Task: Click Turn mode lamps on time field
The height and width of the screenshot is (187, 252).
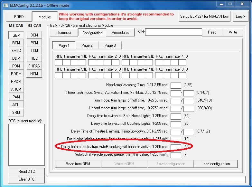Action: coord(176,101)
